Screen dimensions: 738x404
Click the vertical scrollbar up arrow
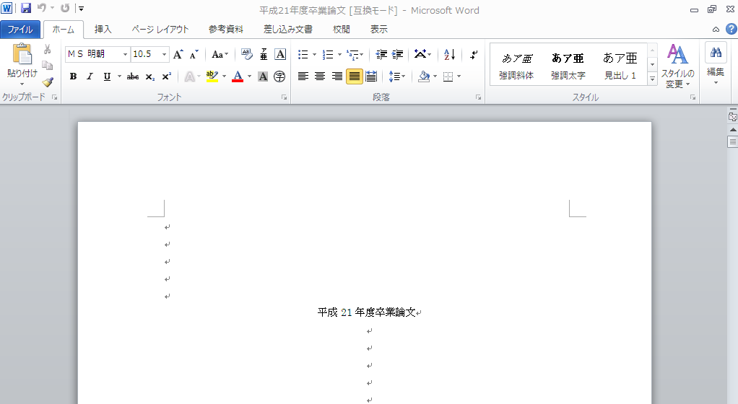pos(732,129)
